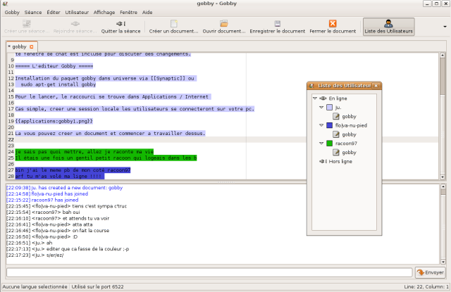Open the toolbar overflow arrow
This screenshot has width=451, height=292.
[x=445, y=27]
